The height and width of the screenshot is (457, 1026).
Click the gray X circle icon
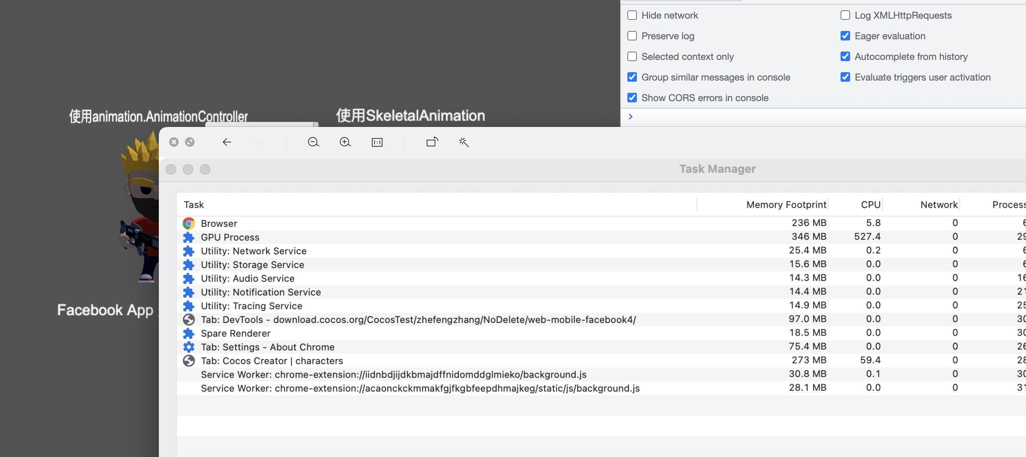[x=174, y=142]
